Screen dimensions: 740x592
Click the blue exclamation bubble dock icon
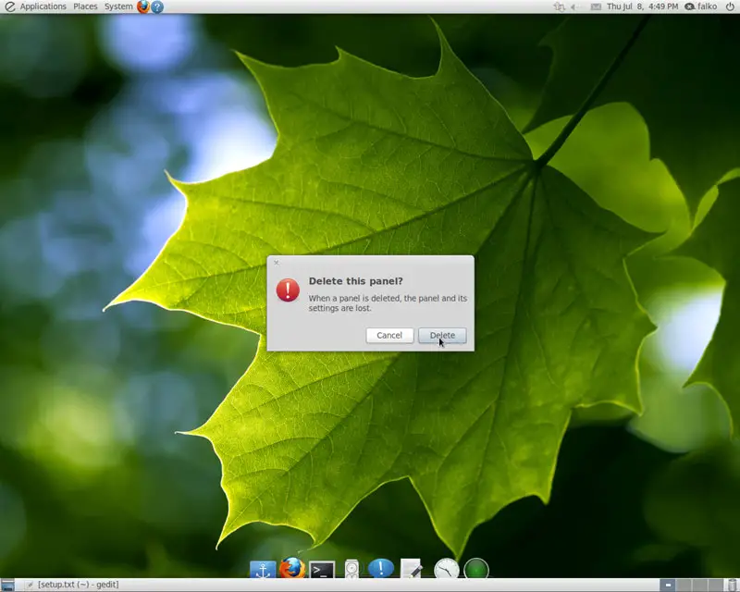[x=381, y=568]
